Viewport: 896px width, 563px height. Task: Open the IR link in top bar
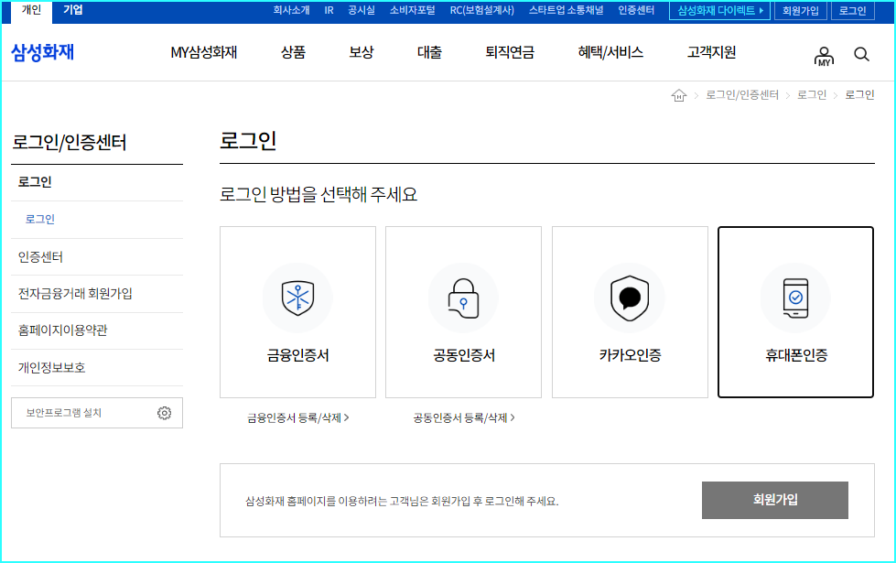pyautogui.click(x=329, y=10)
